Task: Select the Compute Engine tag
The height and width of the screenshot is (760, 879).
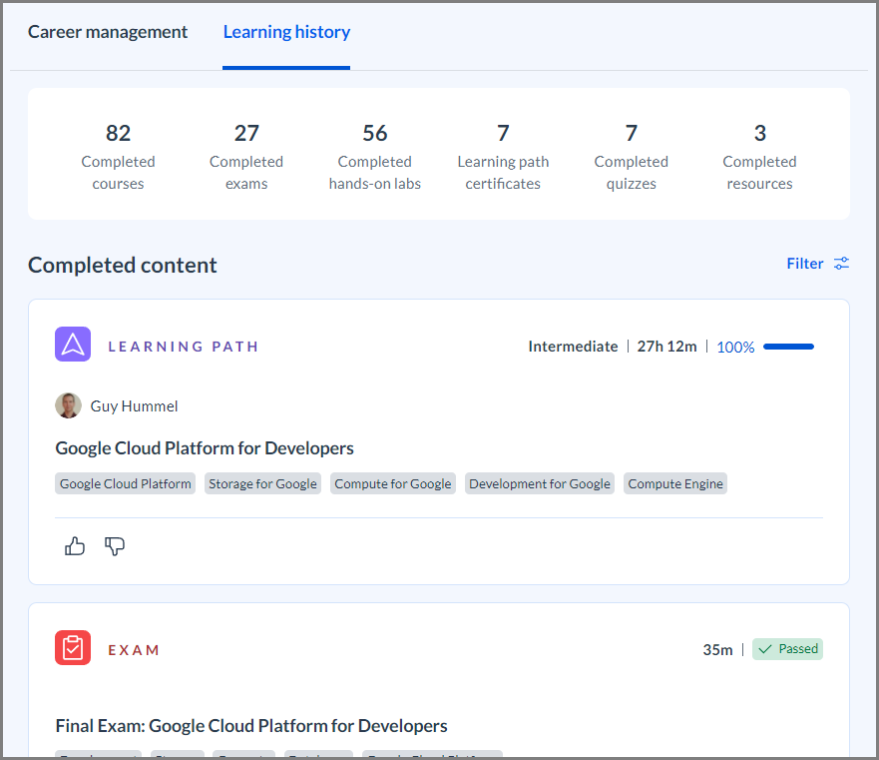Action: (x=674, y=483)
